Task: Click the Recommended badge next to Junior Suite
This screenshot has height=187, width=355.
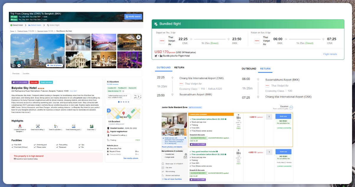Action: (x=195, y=107)
